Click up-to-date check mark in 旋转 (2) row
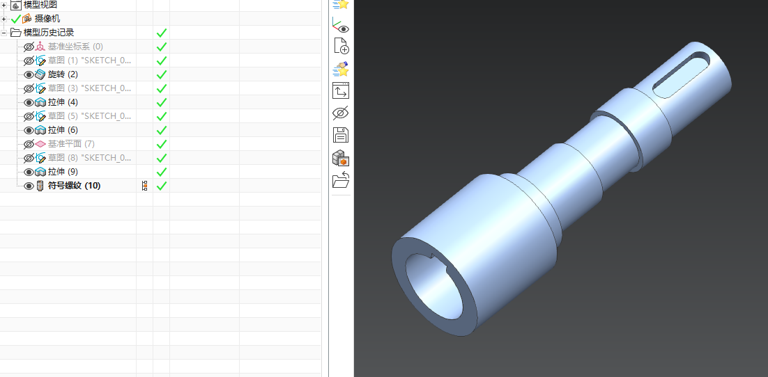Image resolution: width=768 pixels, height=377 pixels. 161,75
